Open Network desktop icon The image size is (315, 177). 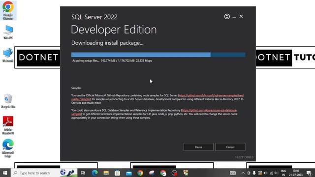pos(8,55)
